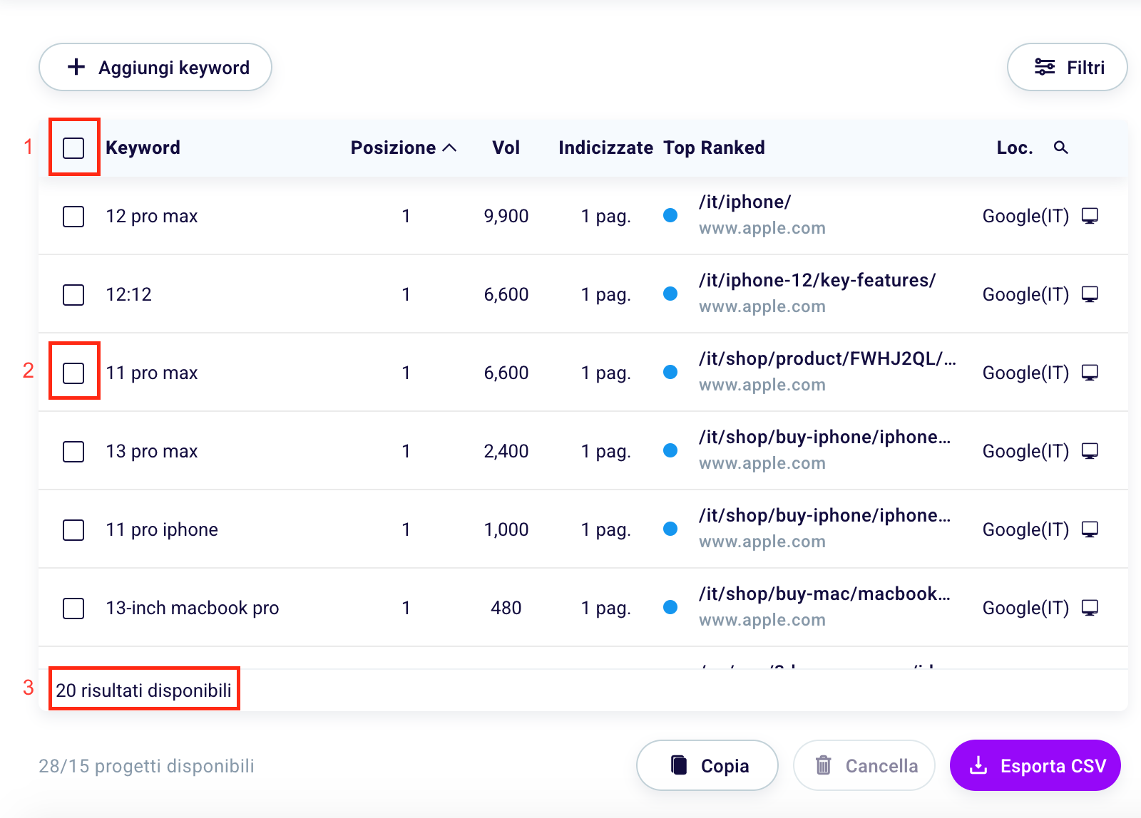The height and width of the screenshot is (818, 1141).
Task: Tick the 12 pro max checkbox
Action: (x=73, y=216)
